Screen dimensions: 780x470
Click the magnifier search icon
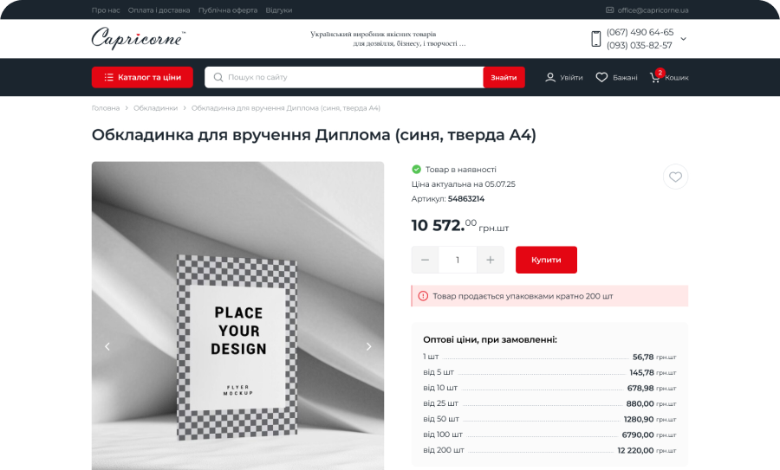point(218,77)
